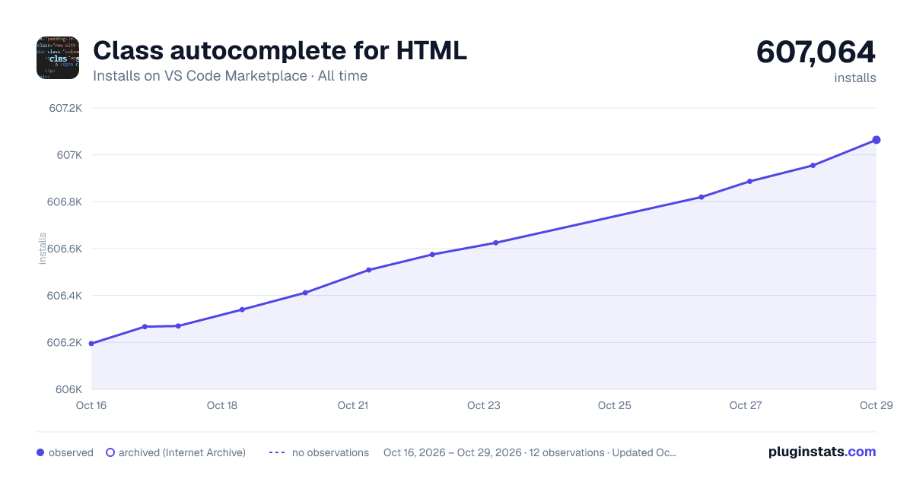Click the 606.6K y-axis label
The height and width of the screenshot is (479, 913).
pyautogui.click(x=64, y=249)
